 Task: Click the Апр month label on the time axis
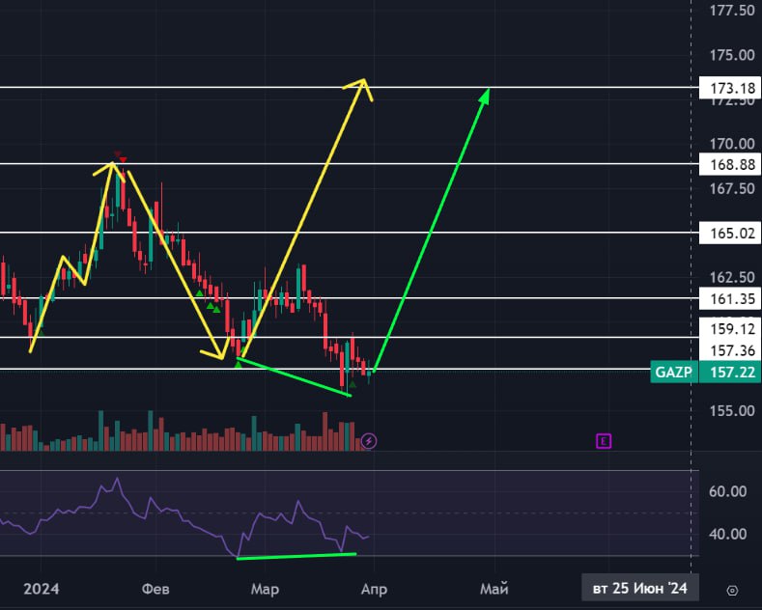[x=374, y=589]
